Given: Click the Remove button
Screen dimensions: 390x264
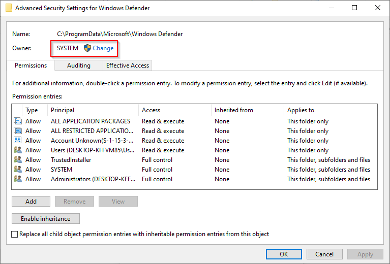Looking at the screenshot, I should (x=74, y=202).
